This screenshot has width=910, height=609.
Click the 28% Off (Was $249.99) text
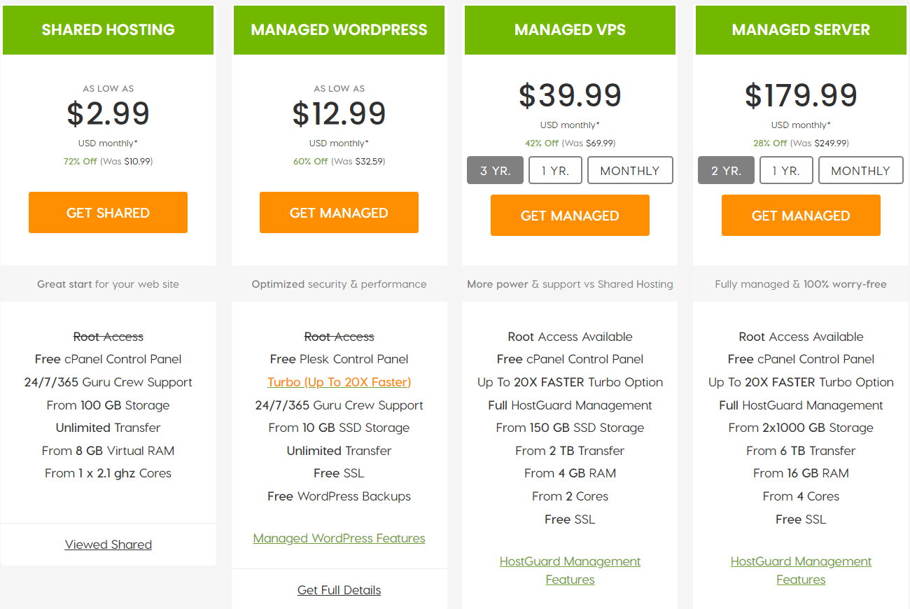coord(801,143)
